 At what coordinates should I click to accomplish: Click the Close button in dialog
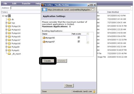pyautogui.click(x=69, y=86)
